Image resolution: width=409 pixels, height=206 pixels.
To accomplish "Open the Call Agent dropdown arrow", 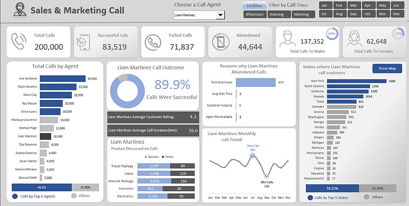I will (220, 15).
